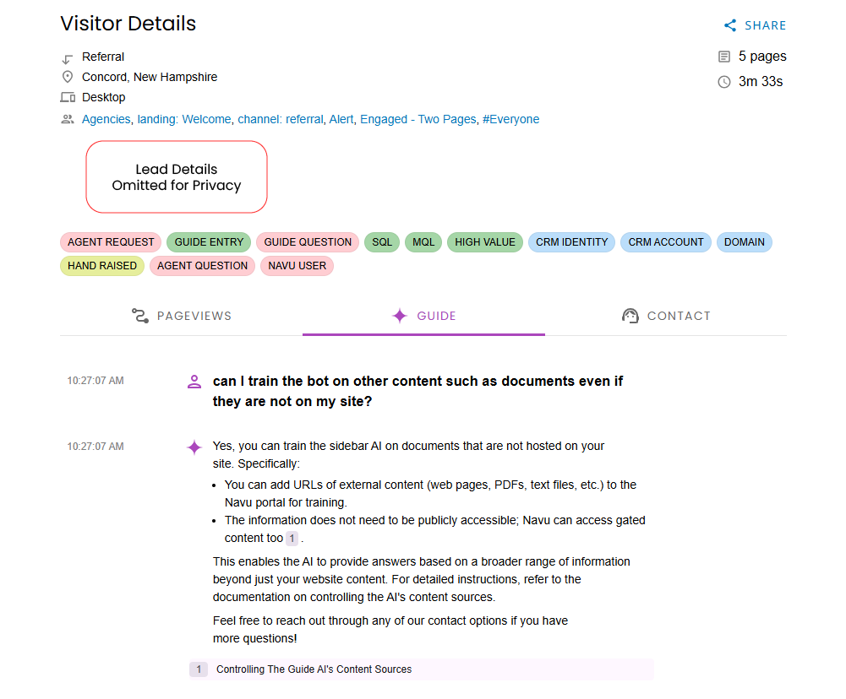Open the Engaged - Two Pages segment
846x699 pixels.
click(418, 119)
